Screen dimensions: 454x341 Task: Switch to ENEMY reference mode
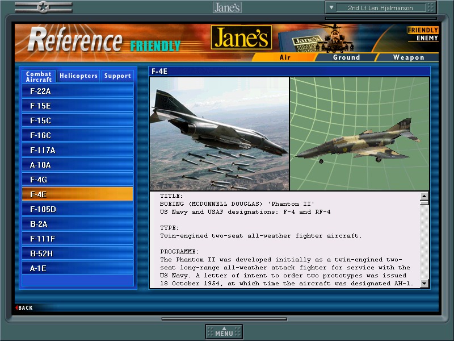point(427,38)
